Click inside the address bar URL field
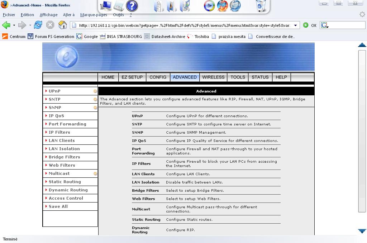The image size is (367, 243). tap(185, 25)
